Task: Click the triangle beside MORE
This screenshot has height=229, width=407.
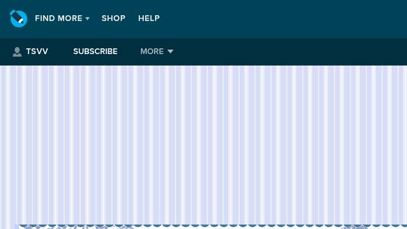Action: (x=170, y=52)
